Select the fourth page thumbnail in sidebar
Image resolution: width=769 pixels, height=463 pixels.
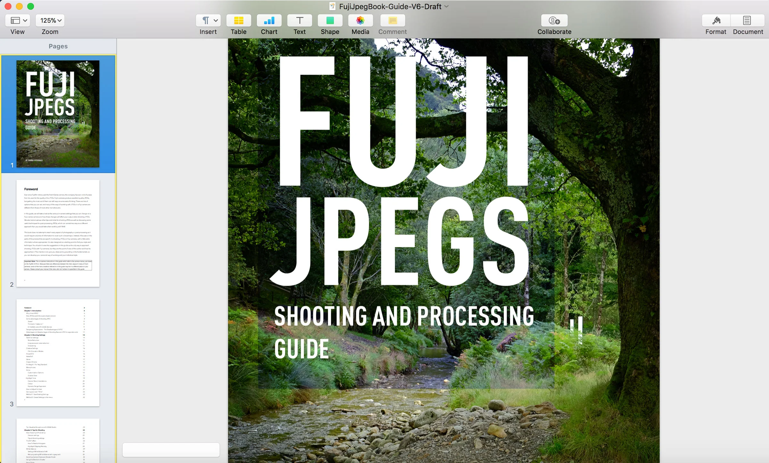[x=58, y=441]
